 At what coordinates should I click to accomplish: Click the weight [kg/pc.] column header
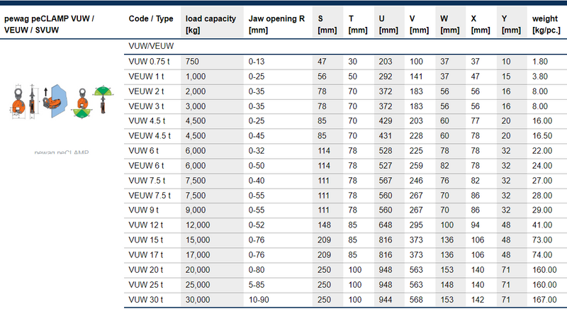(547, 23)
